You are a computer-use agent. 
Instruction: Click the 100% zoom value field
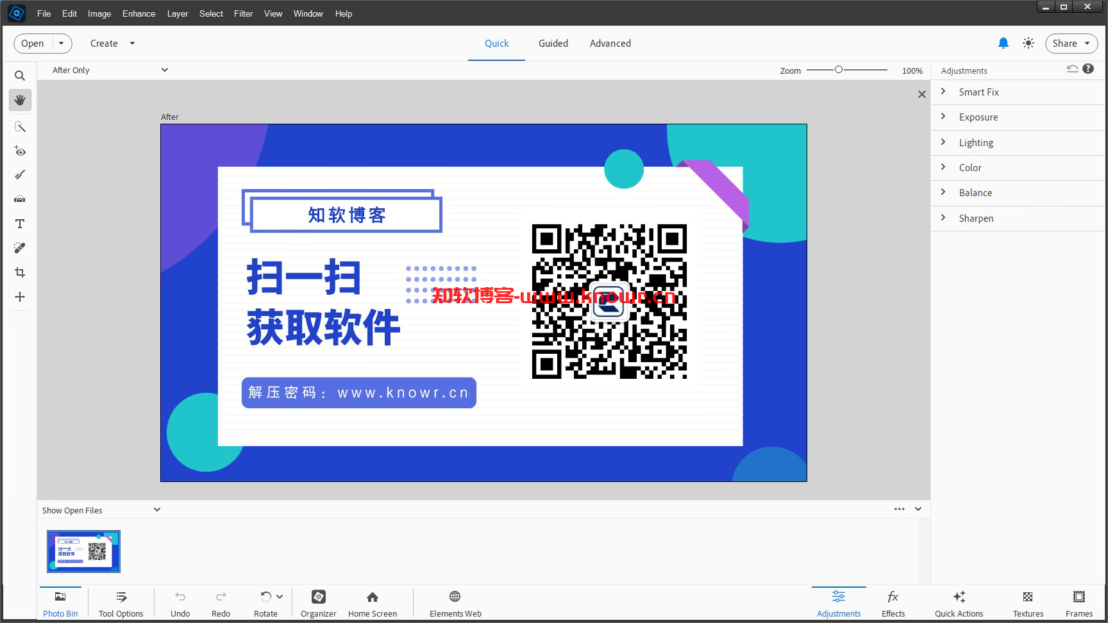[x=912, y=71]
